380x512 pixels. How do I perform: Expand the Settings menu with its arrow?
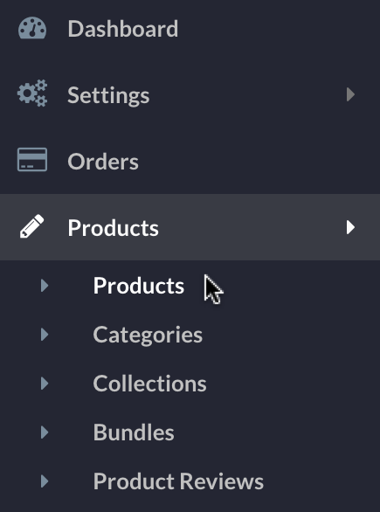pyautogui.click(x=350, y=94)
